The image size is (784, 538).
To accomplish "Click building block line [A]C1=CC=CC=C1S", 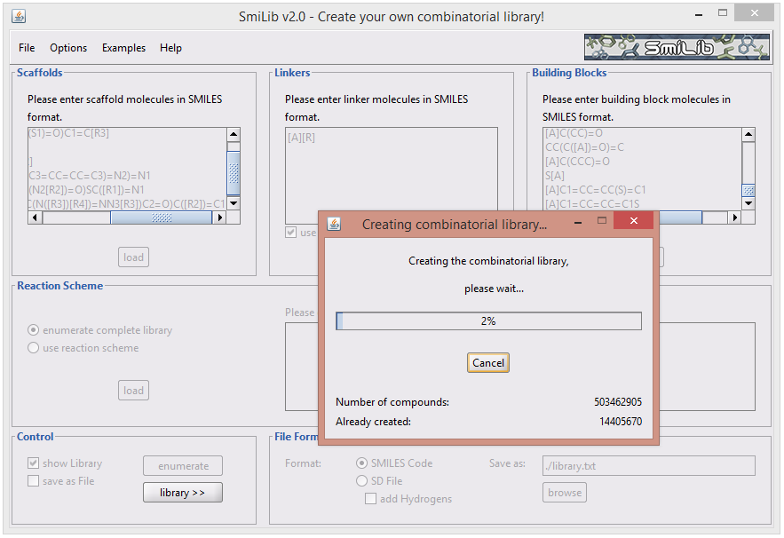I will coord(592,204).
